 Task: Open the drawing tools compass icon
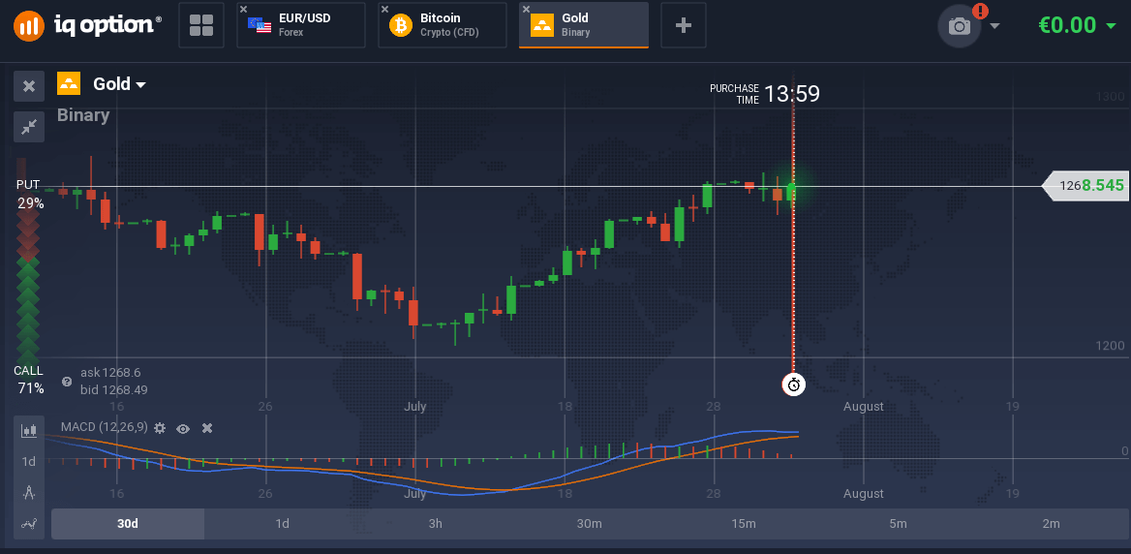[x=29, y=493]
